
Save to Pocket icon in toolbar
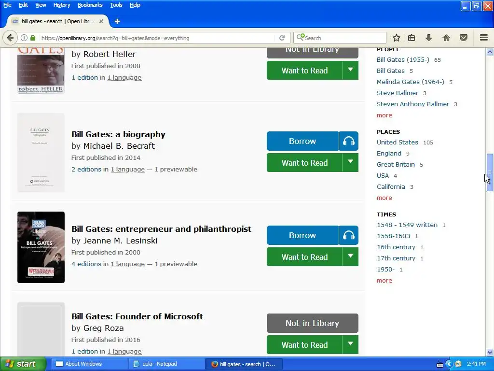tap(464, 38)
